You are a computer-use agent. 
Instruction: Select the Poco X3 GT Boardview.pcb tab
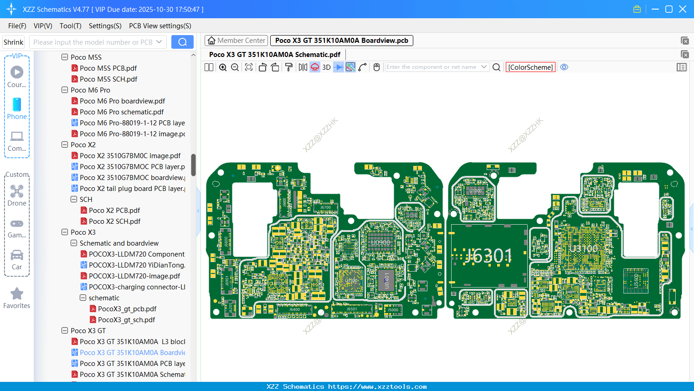pos(342,41)
